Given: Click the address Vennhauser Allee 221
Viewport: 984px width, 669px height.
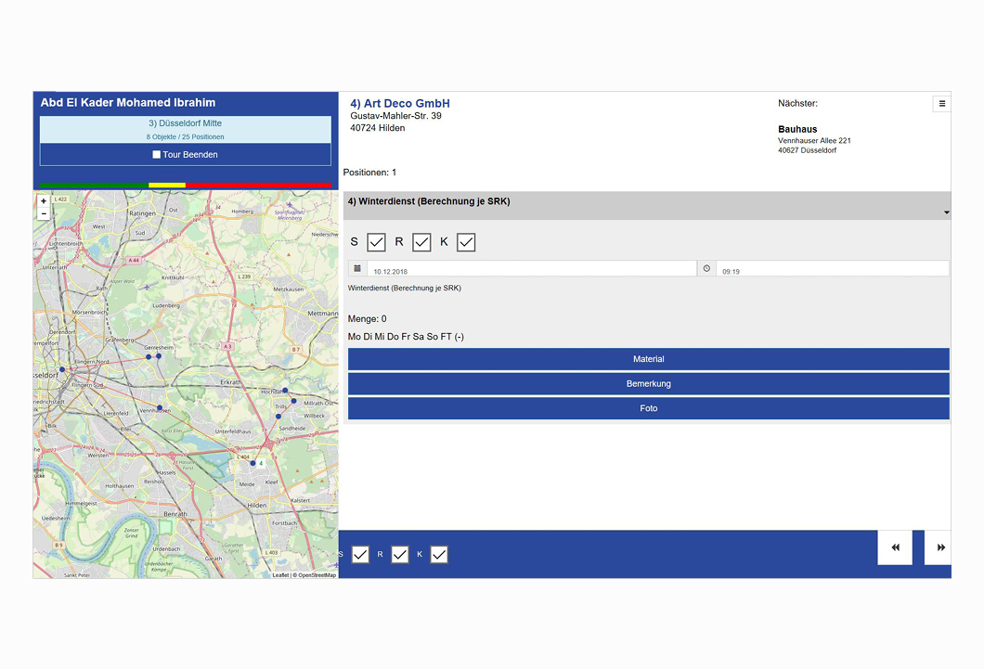Looking at the screenshot, I should pyautogui.click(x=814, y=140).
